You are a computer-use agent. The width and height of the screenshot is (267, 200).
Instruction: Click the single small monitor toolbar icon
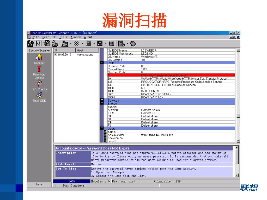click(112, 43)
